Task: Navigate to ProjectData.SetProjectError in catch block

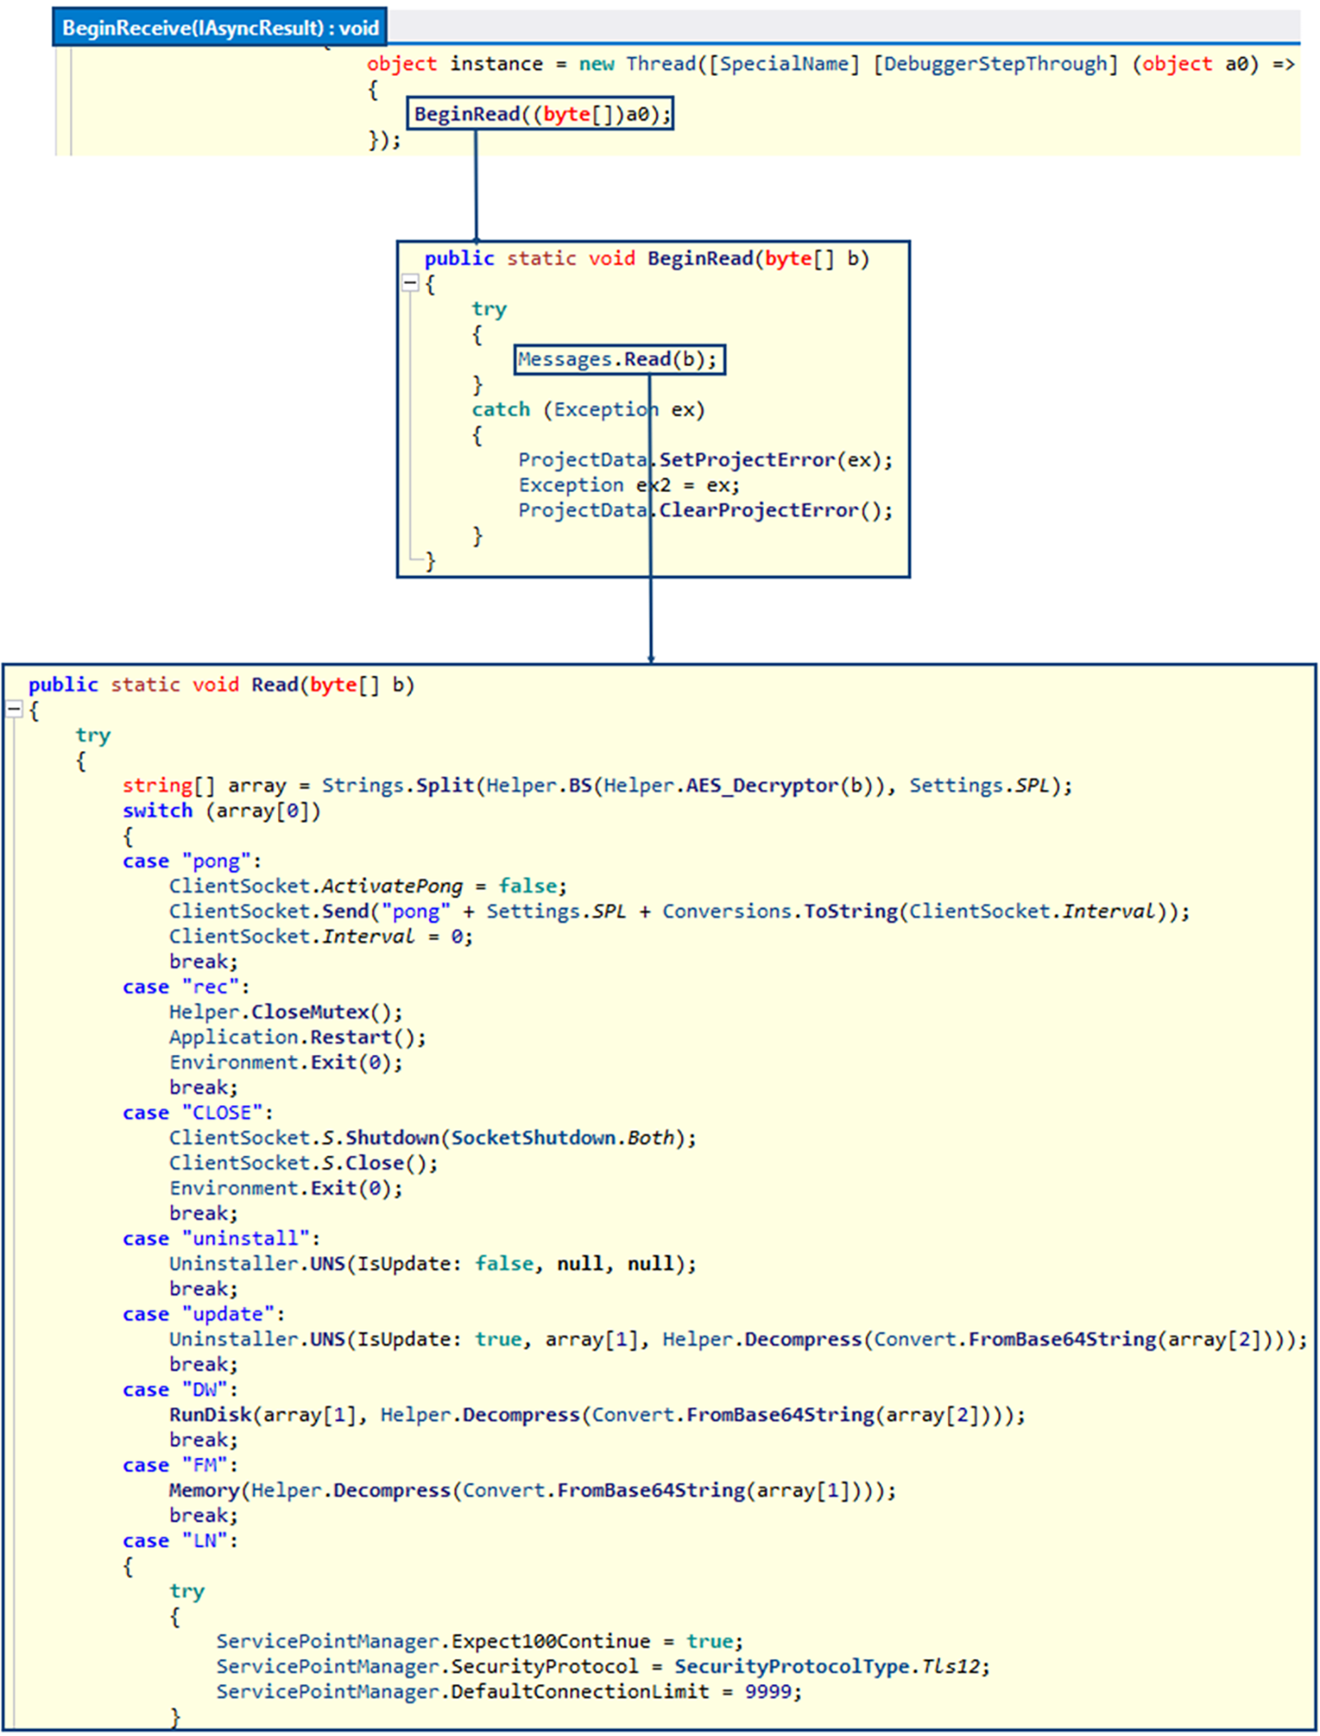Action: point(705,459)
